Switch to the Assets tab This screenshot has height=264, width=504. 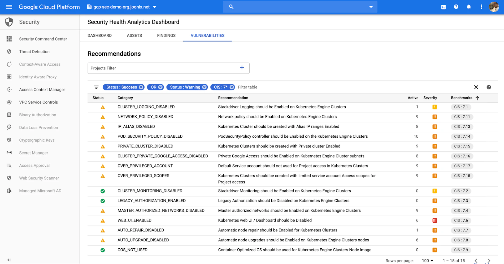point(134,36)
